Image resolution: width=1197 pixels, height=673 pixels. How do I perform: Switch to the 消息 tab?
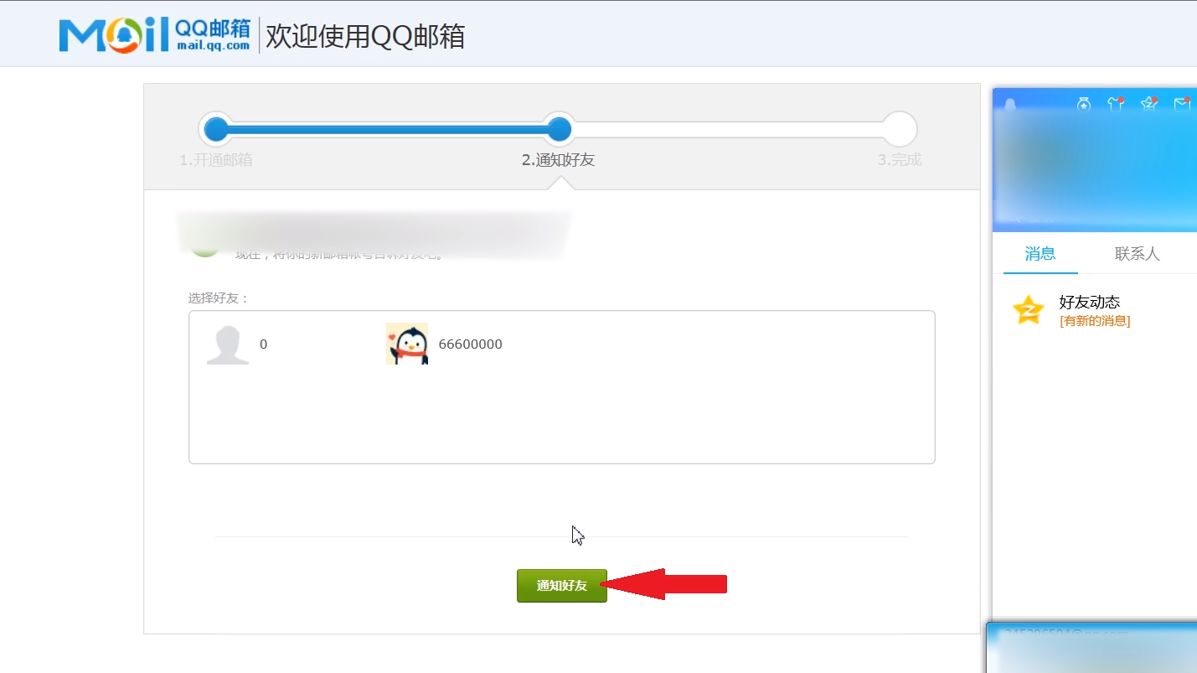click(x=1040, y=254)
